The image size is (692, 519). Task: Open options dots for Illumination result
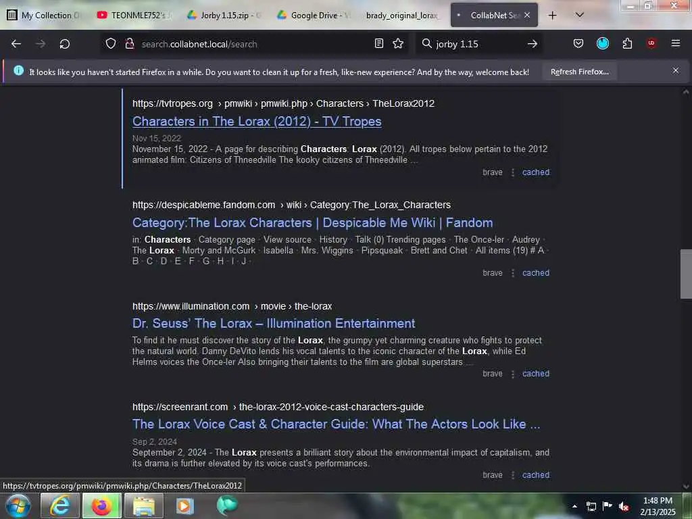[512, 373]
